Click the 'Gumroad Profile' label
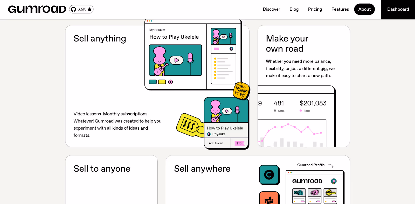 pos(311,165)
